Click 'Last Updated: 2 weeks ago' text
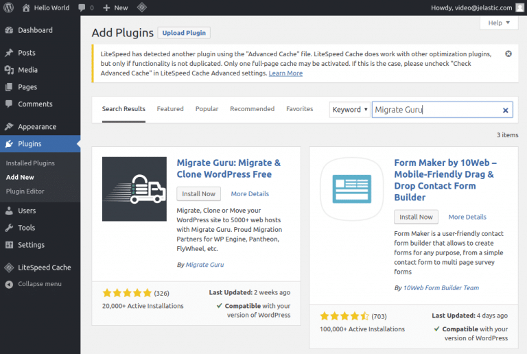Image resolution: width=527 pixels, height=354 pixels. point(249,292)
